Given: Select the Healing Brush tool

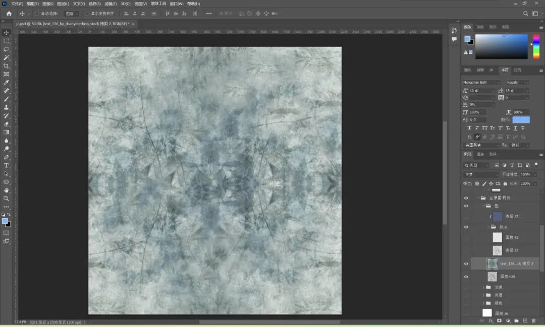Looking at the screenshot, I should click(x=6, y=91).
